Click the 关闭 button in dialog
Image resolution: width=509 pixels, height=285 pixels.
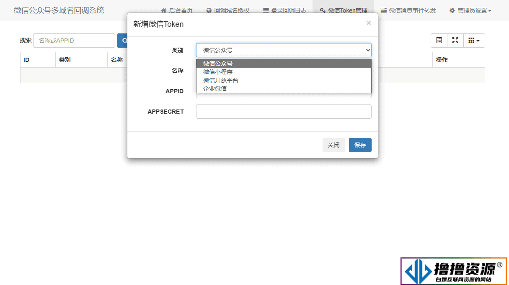334,145
